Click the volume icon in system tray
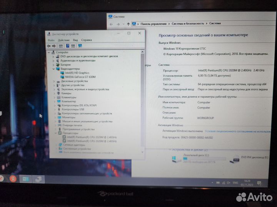Viewport: 277px width, 207px height. click(x=229, y=183)
